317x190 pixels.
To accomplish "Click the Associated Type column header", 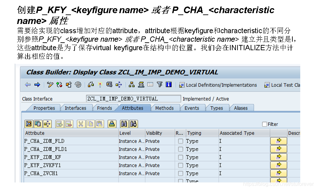I will click(x=244, y=133).
